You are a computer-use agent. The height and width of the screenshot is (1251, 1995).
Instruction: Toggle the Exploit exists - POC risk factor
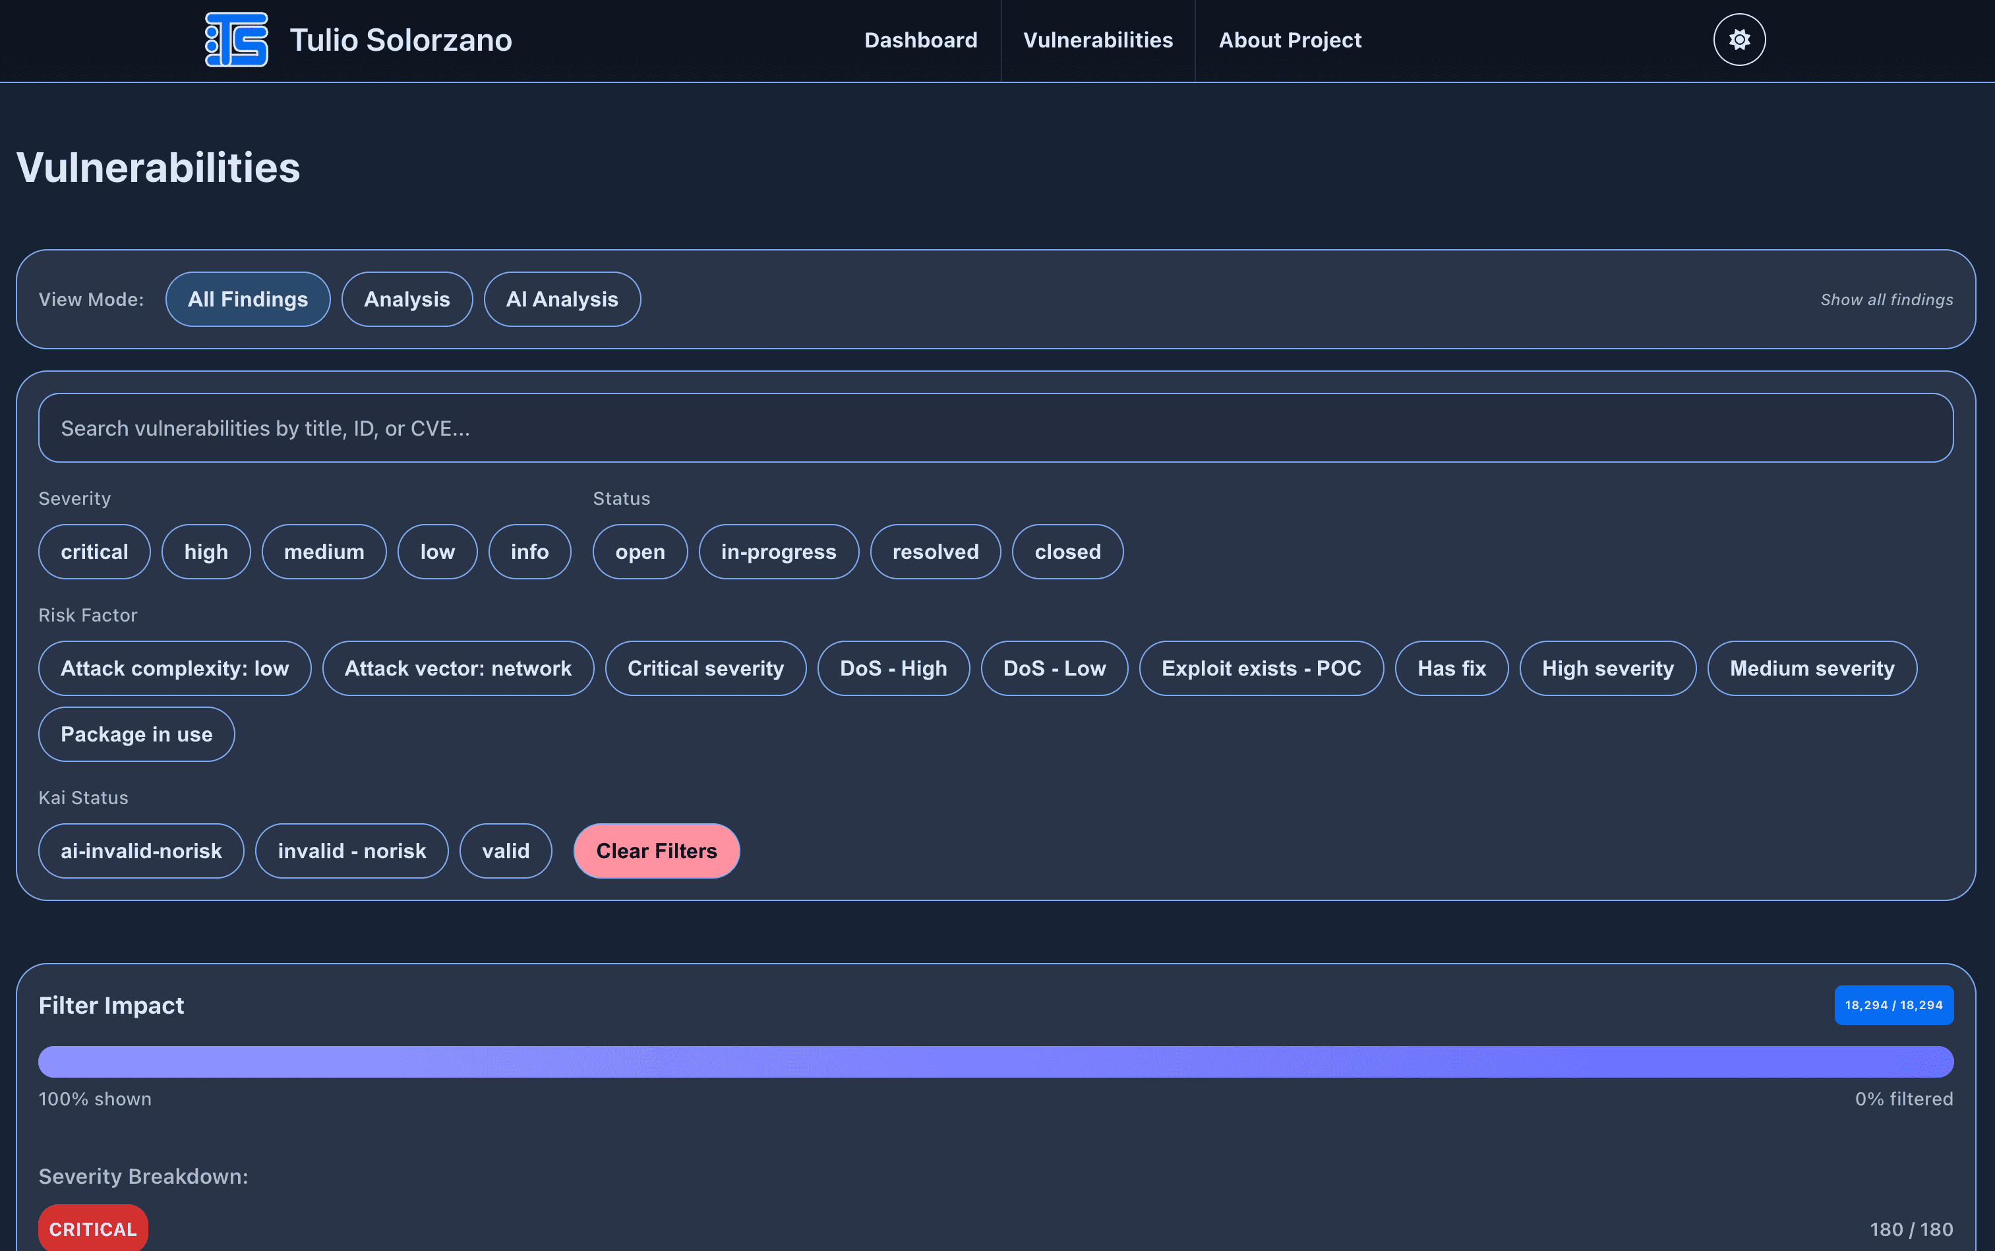[x=1260, y=668]
